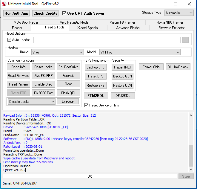Open the Nokia NB0 Flasher tab
The height and width of the screenshot is (189, 197).
pyautogui.click(x=170, y=22)
